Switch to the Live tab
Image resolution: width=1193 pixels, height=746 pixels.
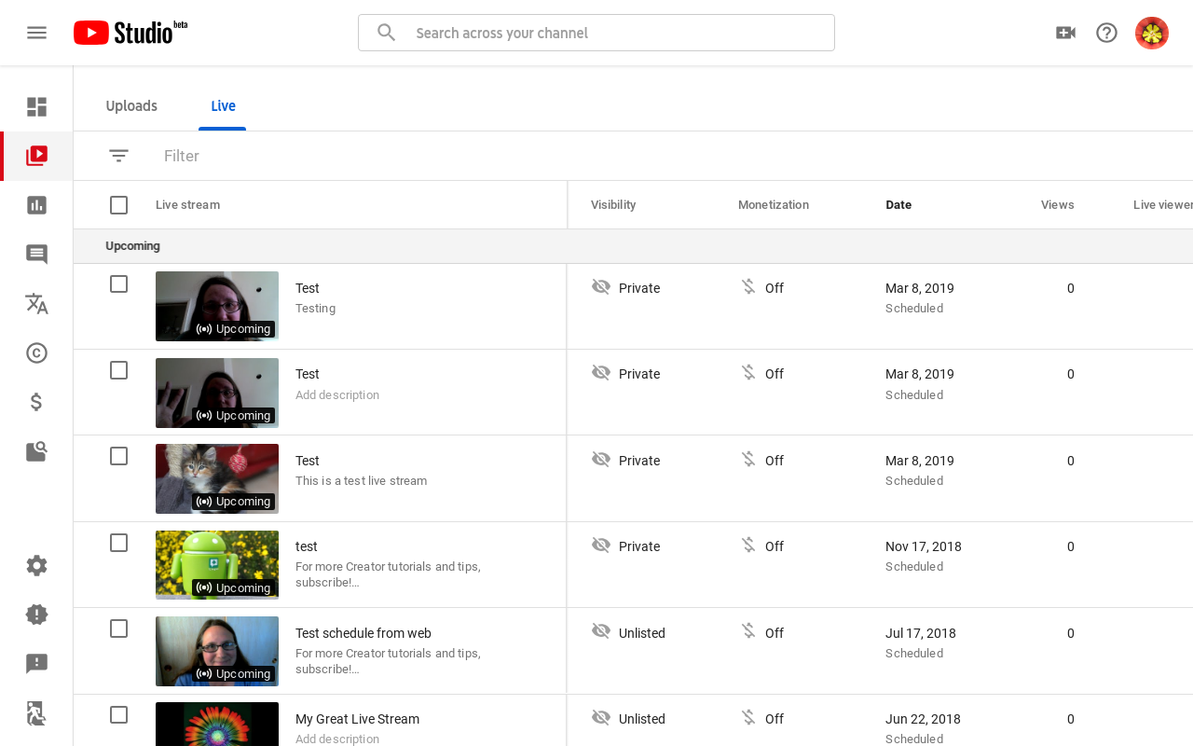tap(223, 105)
